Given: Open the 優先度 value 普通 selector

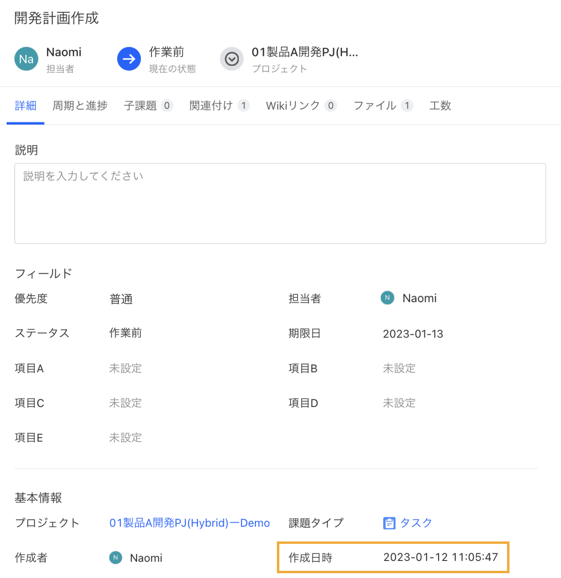Looking at the screenshot, I should click(121, 299).
